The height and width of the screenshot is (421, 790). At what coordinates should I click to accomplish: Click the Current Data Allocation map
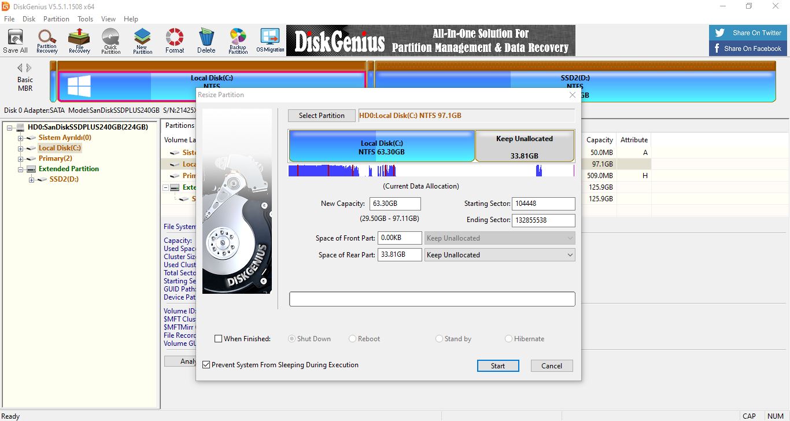(x=431, y=171)
